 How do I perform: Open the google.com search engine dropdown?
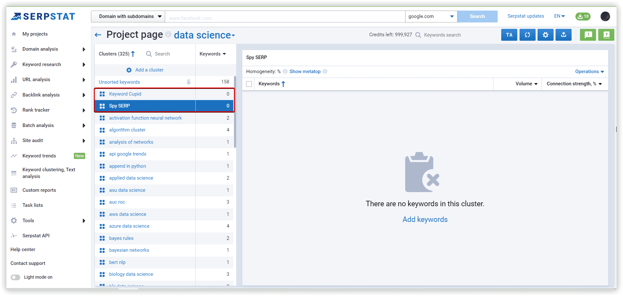coord(431,16)
